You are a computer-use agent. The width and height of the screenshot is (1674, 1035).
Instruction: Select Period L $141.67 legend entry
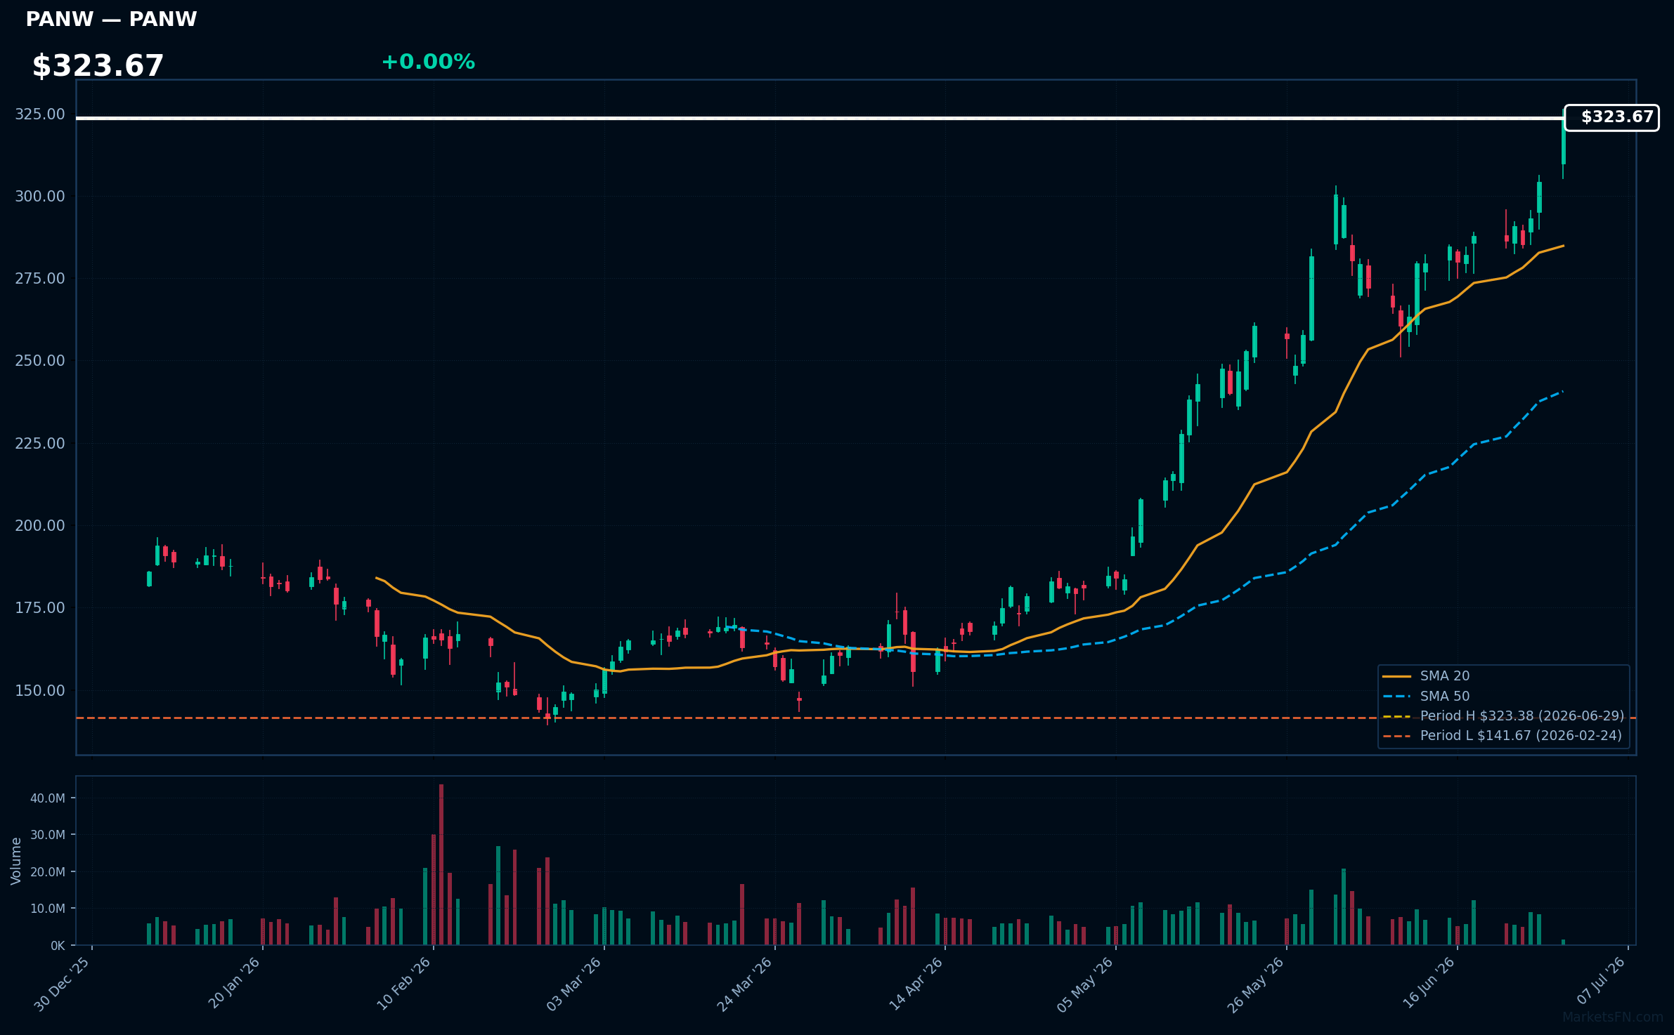[x=1503, y=736]
